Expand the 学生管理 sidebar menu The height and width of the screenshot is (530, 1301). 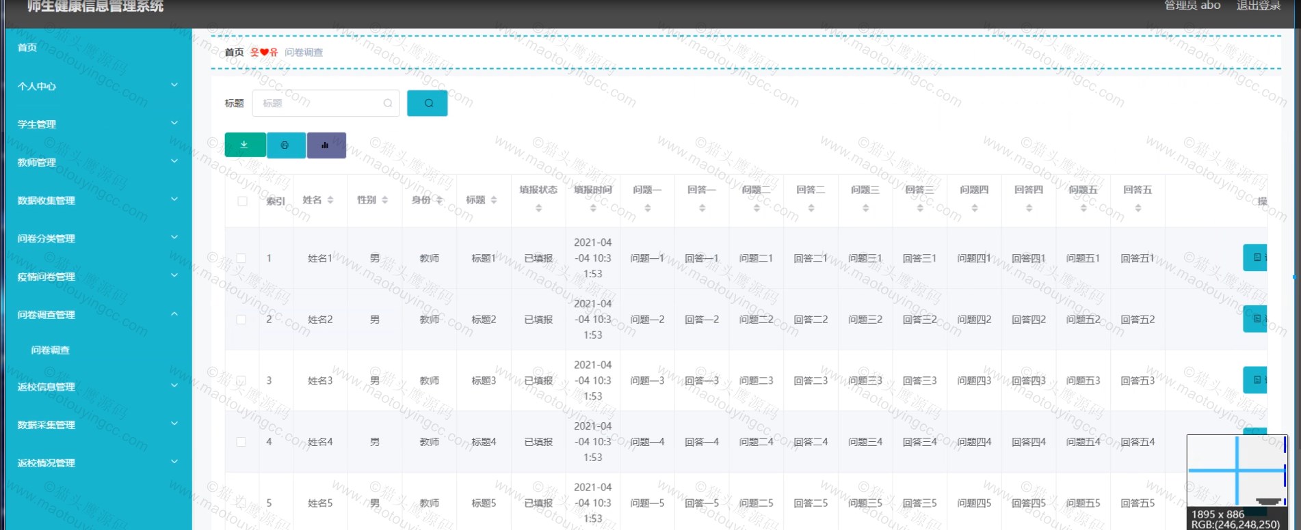coord(98,124)
